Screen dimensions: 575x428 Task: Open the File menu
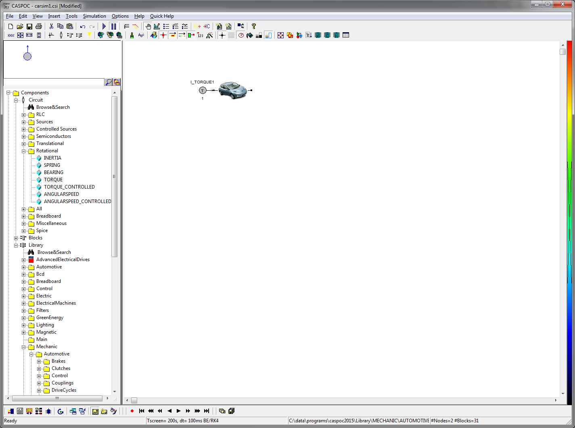10,16
